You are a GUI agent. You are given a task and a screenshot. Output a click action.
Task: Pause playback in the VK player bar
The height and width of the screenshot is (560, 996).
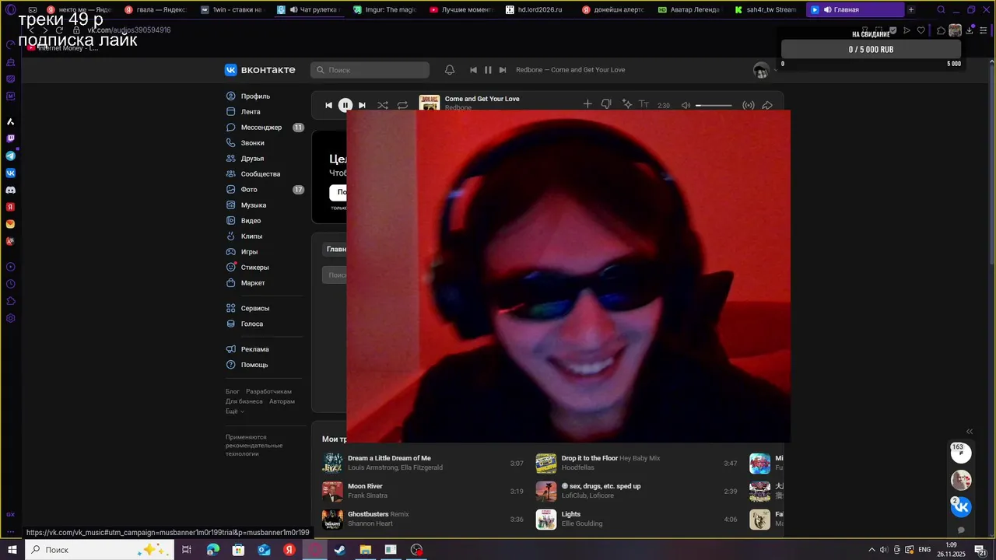click(x=345, y=105)
